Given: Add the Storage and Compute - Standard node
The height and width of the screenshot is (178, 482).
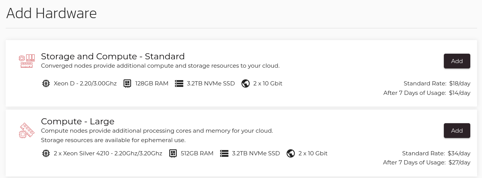Looking at the screenshot, I should point(457,61).
